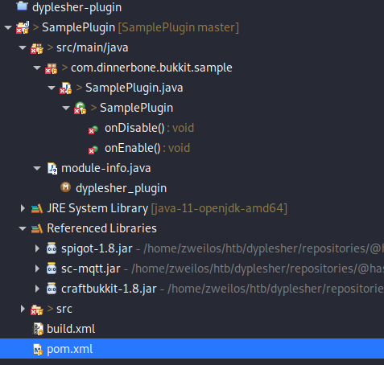Click the spigot-1.8.jar jar icon

pos(52,248)
